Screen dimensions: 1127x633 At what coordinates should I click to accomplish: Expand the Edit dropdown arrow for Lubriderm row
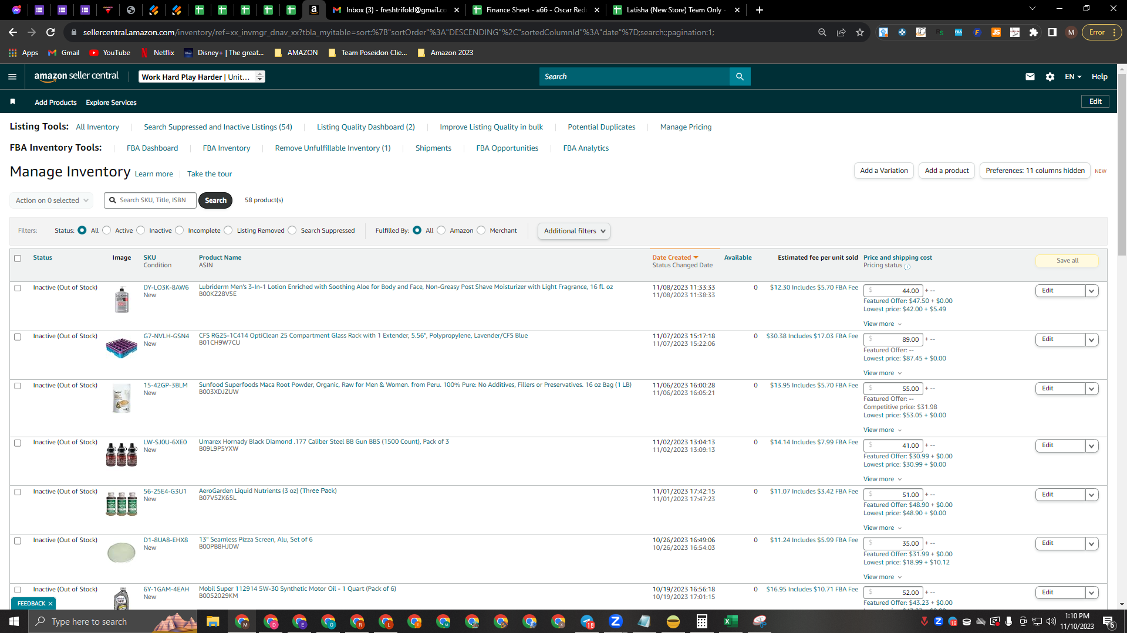click(x=1092, y=291)
